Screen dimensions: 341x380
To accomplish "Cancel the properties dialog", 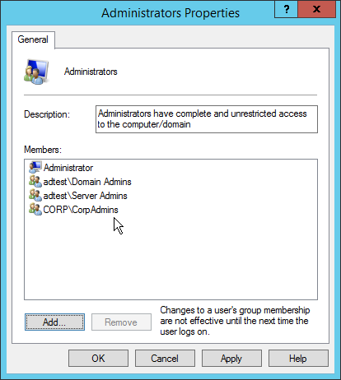I will pos(165,358).
